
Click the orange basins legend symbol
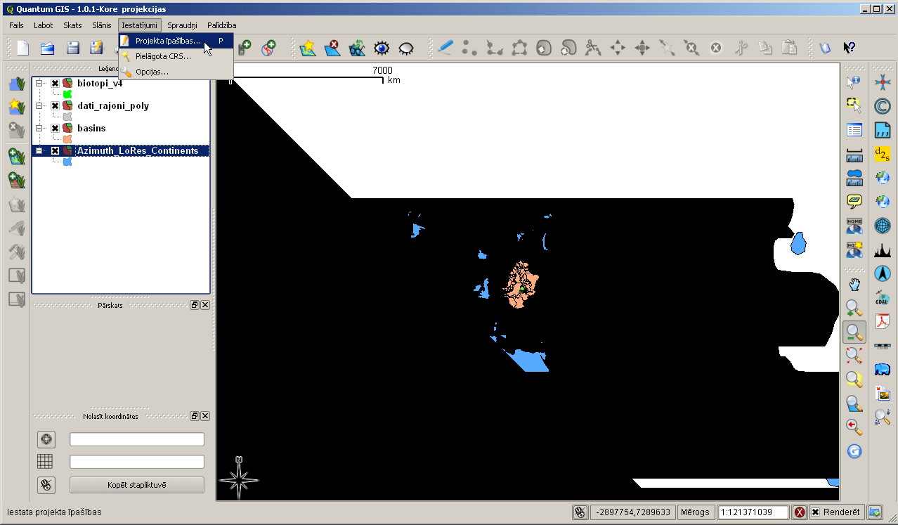(67, 139)
